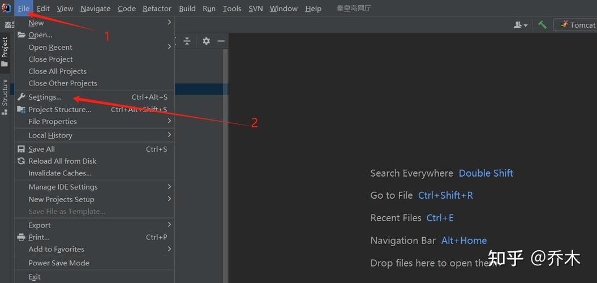Toggle Power Save Mode
Screen dimensions: 597x283
pos(95,263)
